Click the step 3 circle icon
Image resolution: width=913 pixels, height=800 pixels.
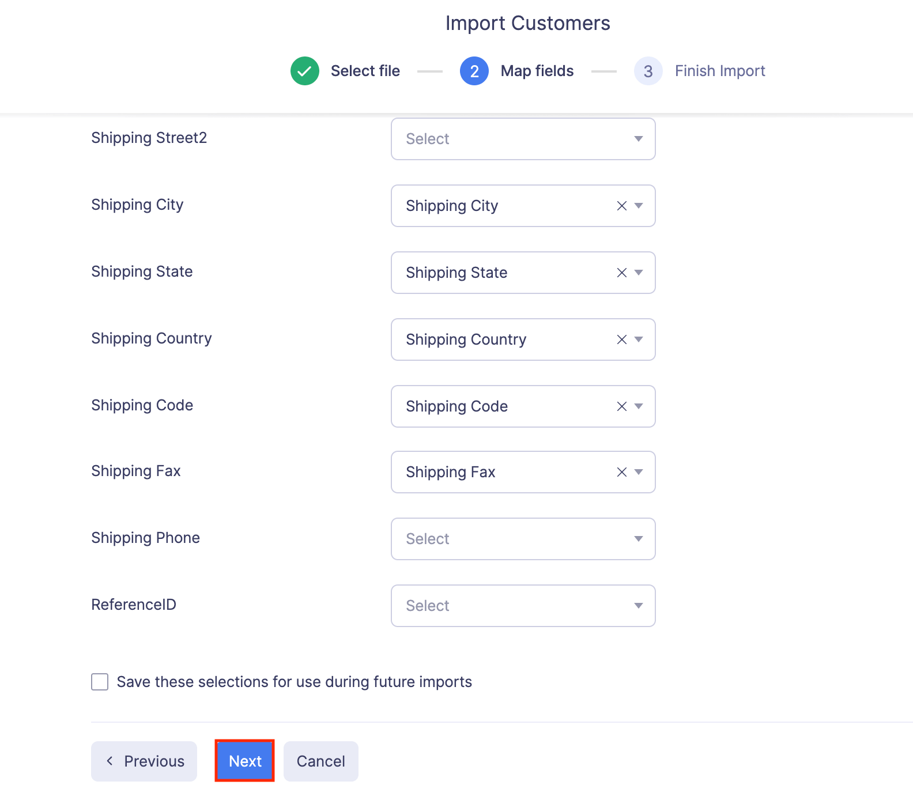tap(648, 71)
